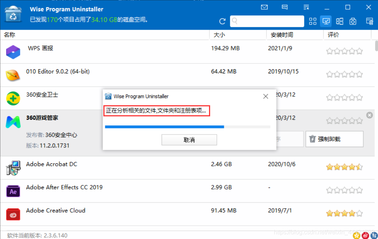Click version text 11.2.0.1731
This screenshot has width=378, height=239.
click(54, 146)
